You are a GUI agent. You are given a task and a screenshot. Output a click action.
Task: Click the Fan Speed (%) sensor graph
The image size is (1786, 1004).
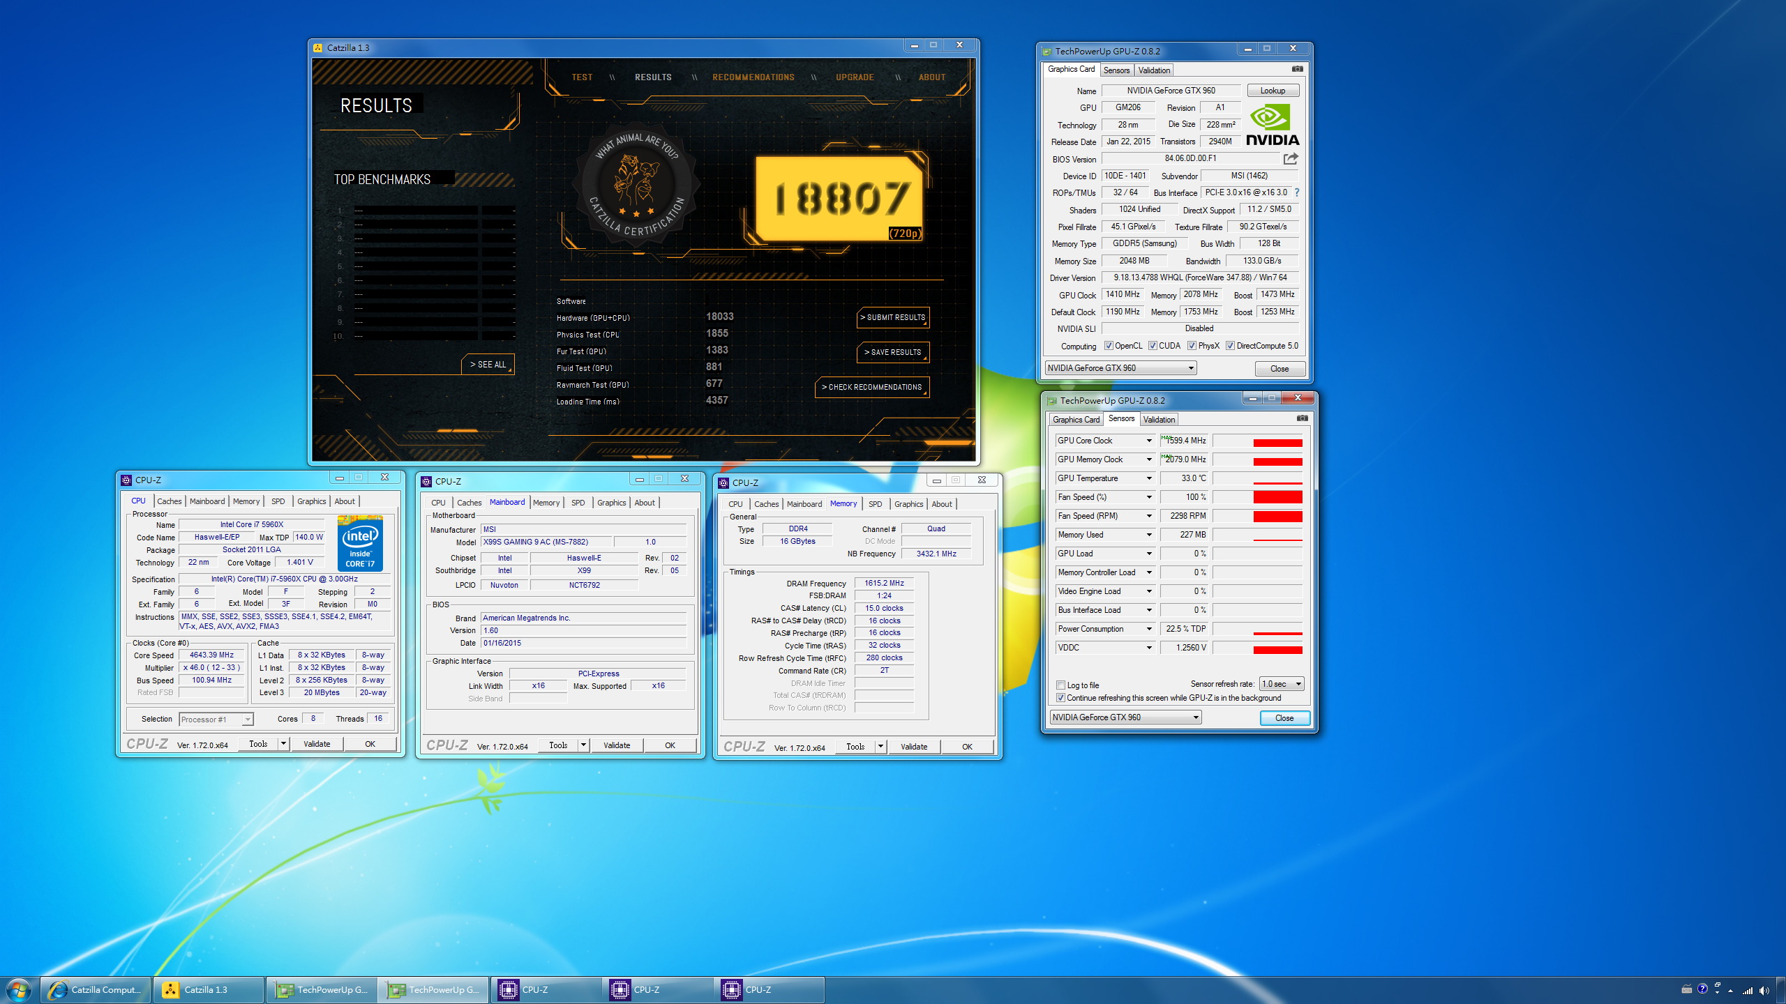(x=1258, y=497)
